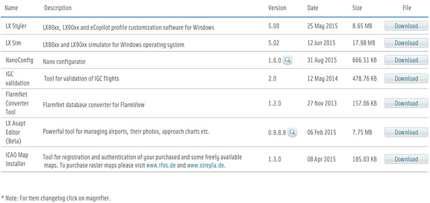Download NanoConfig configurator
The height and width of the screenshot is (203, 430).
click(x=406, y=60)
